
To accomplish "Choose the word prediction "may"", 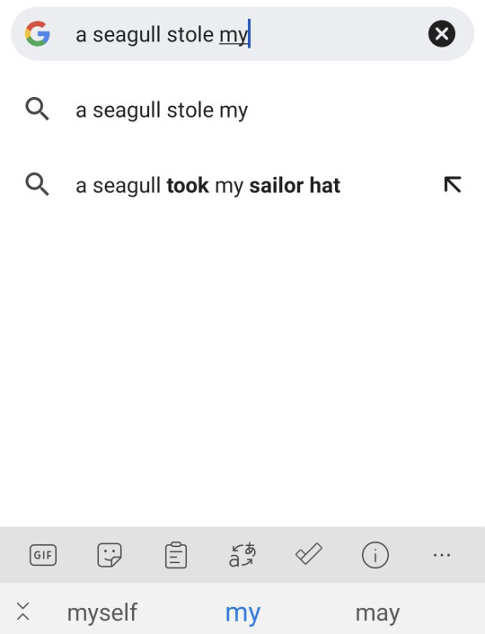I will [377, 613].
